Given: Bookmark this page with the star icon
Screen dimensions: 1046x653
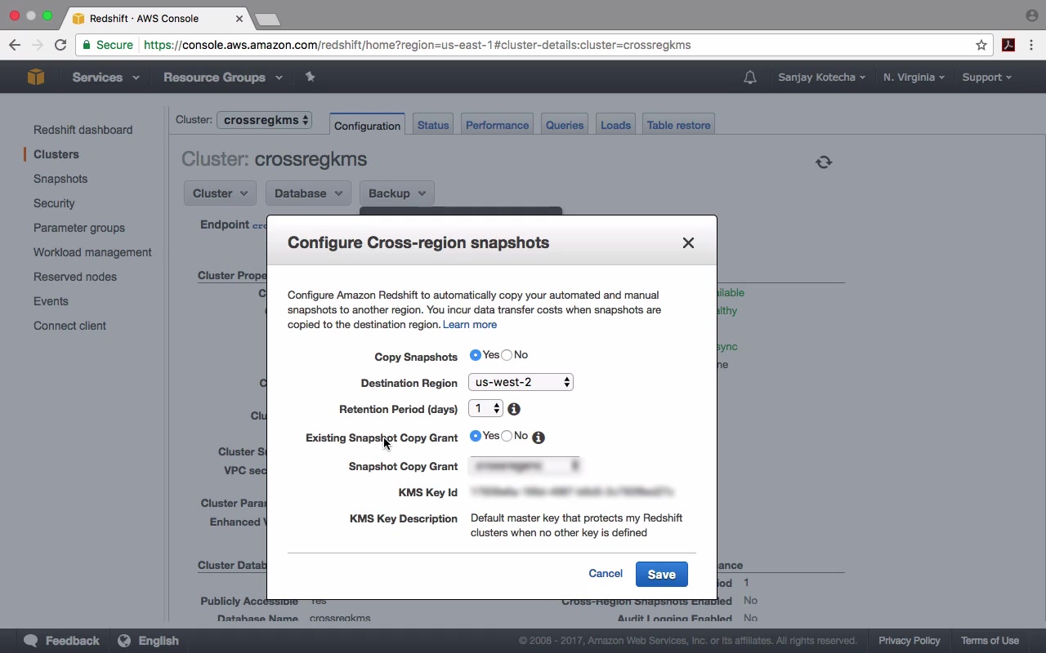Looking at the screenshot, I should click(981, 45).
